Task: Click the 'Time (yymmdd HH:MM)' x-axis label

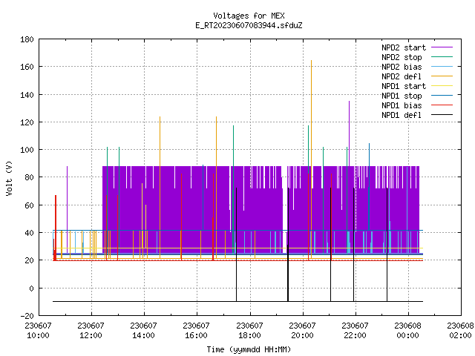Action: click(249, 349)
